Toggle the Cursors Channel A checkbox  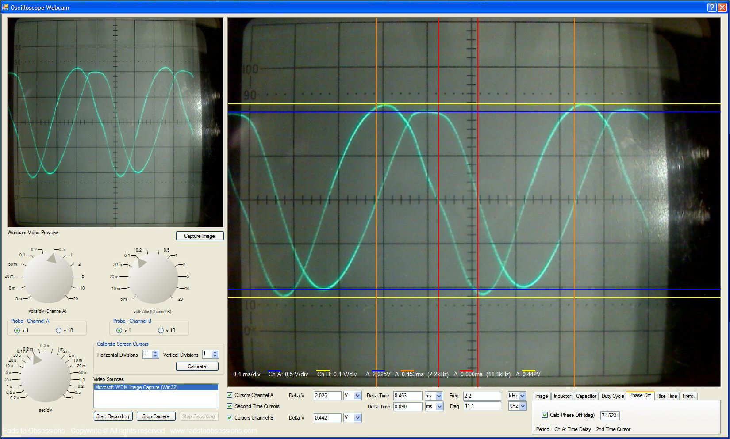230,395
